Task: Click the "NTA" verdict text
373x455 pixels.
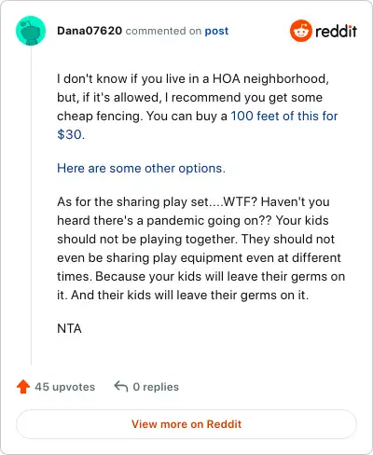Action: pyautogui.click(x=69, y=328)
